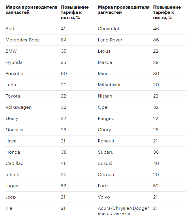Select the Chevrolet brand entry
186x223 pixels.
(x=108, y=29)
